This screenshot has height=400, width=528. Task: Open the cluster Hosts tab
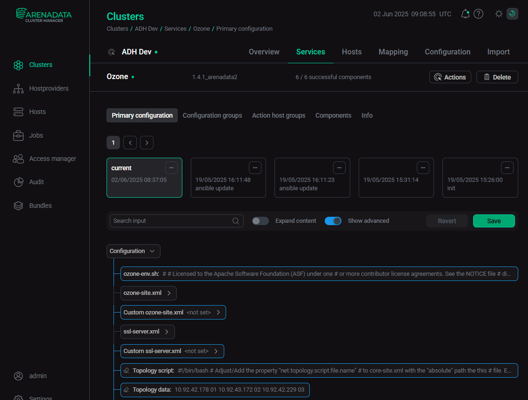[352, 52]
